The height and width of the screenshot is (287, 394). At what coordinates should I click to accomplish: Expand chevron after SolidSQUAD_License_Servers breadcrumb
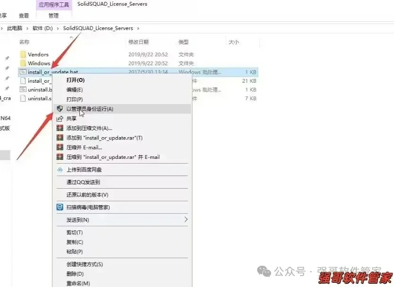click(138, 28)
